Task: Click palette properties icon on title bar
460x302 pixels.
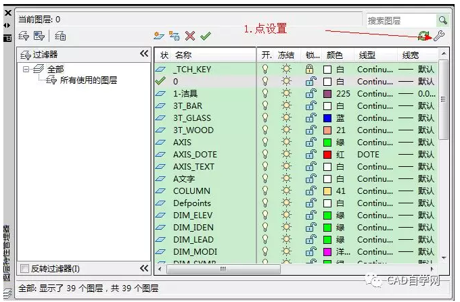Action: point(7,37)
